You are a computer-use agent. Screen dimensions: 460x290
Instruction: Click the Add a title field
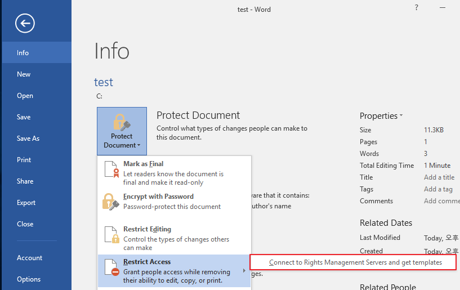[x=439, y=177]
